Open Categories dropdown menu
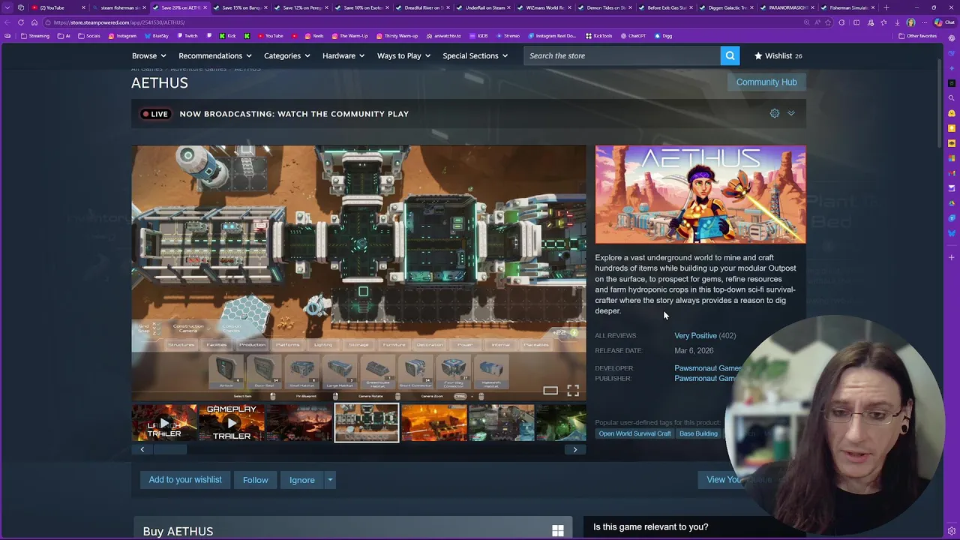The width and height of the screenshot is (960, 540). 286,55
